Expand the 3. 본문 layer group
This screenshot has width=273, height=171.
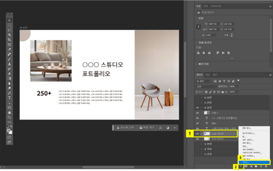tap(202, 144)
